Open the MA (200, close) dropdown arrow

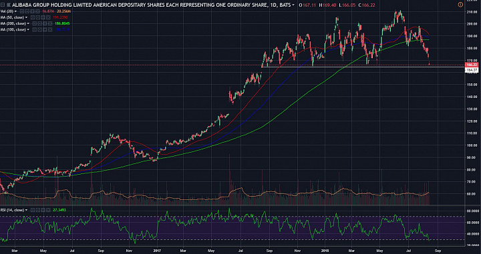tap(28, 23)
